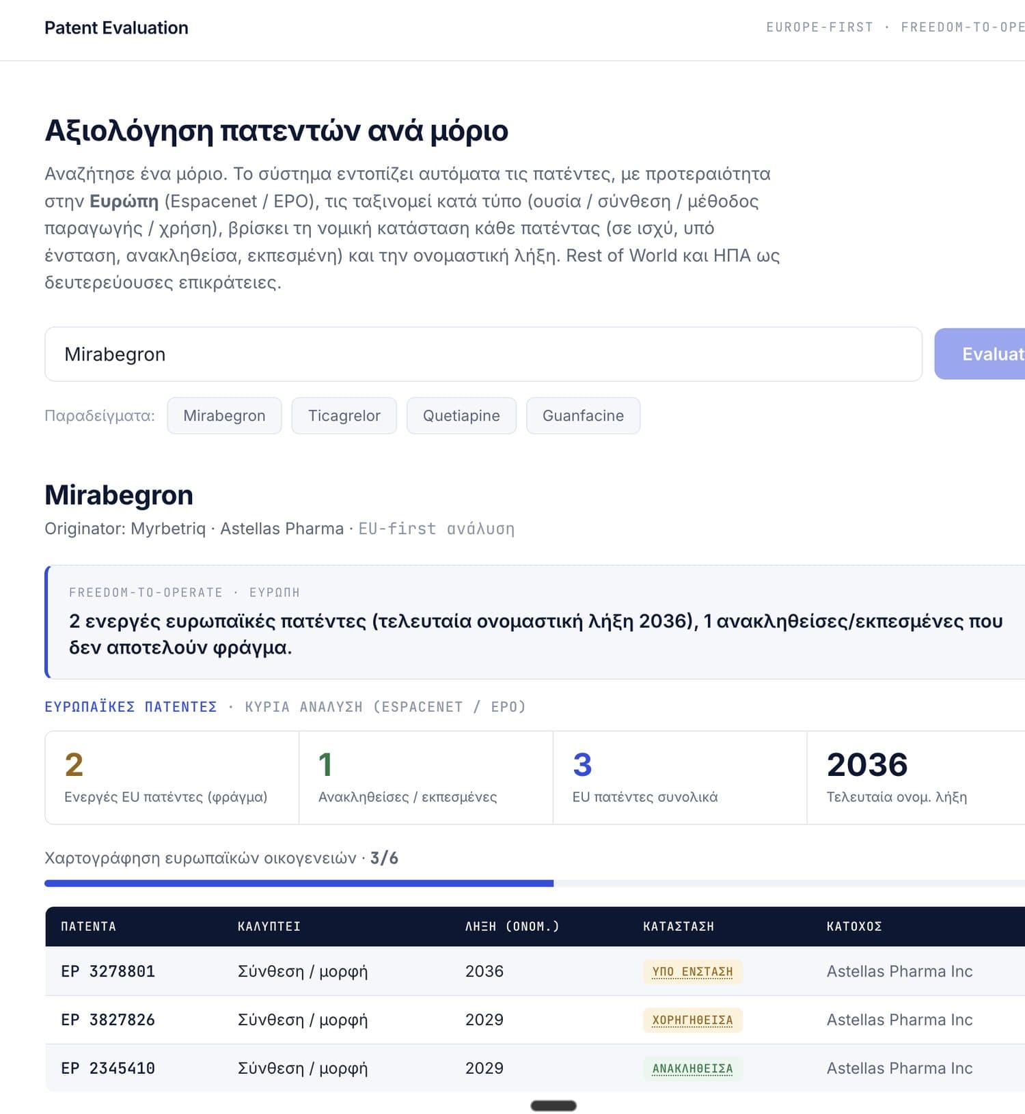Click the ΚΑΤΟΧΟΣ column header
This screenshot has height=1114, width=1025.
pos(854,926)
